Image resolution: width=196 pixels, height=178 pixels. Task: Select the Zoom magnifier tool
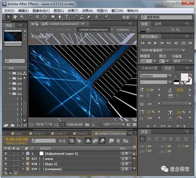coord(22,17)
